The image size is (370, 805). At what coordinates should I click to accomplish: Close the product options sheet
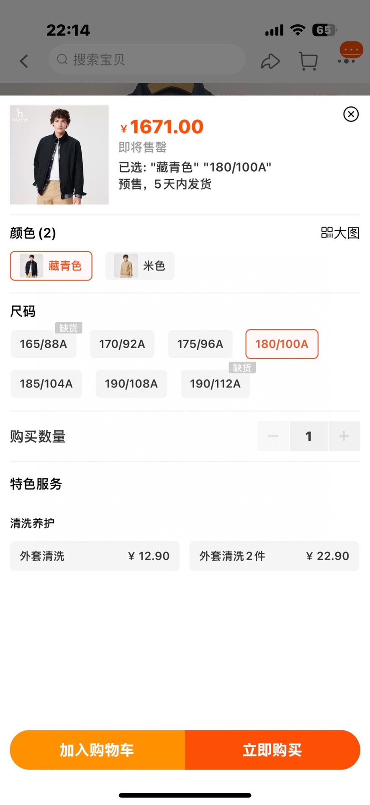351,114
